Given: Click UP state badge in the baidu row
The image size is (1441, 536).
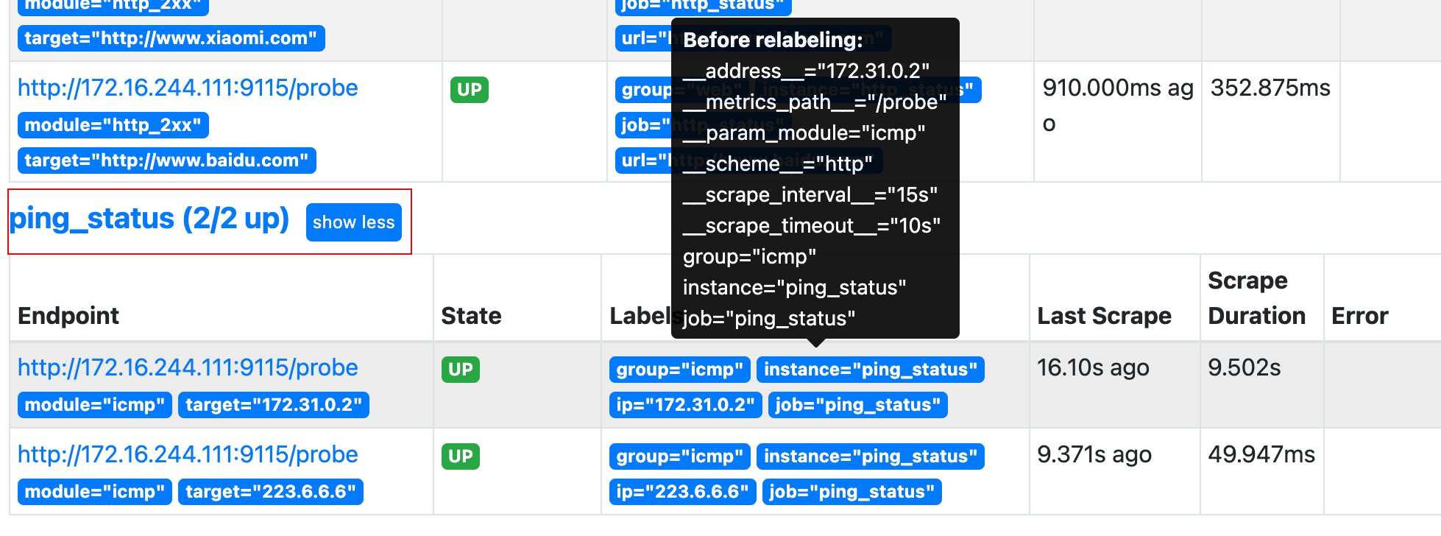Looking at the screenshot, I should 470,90.
